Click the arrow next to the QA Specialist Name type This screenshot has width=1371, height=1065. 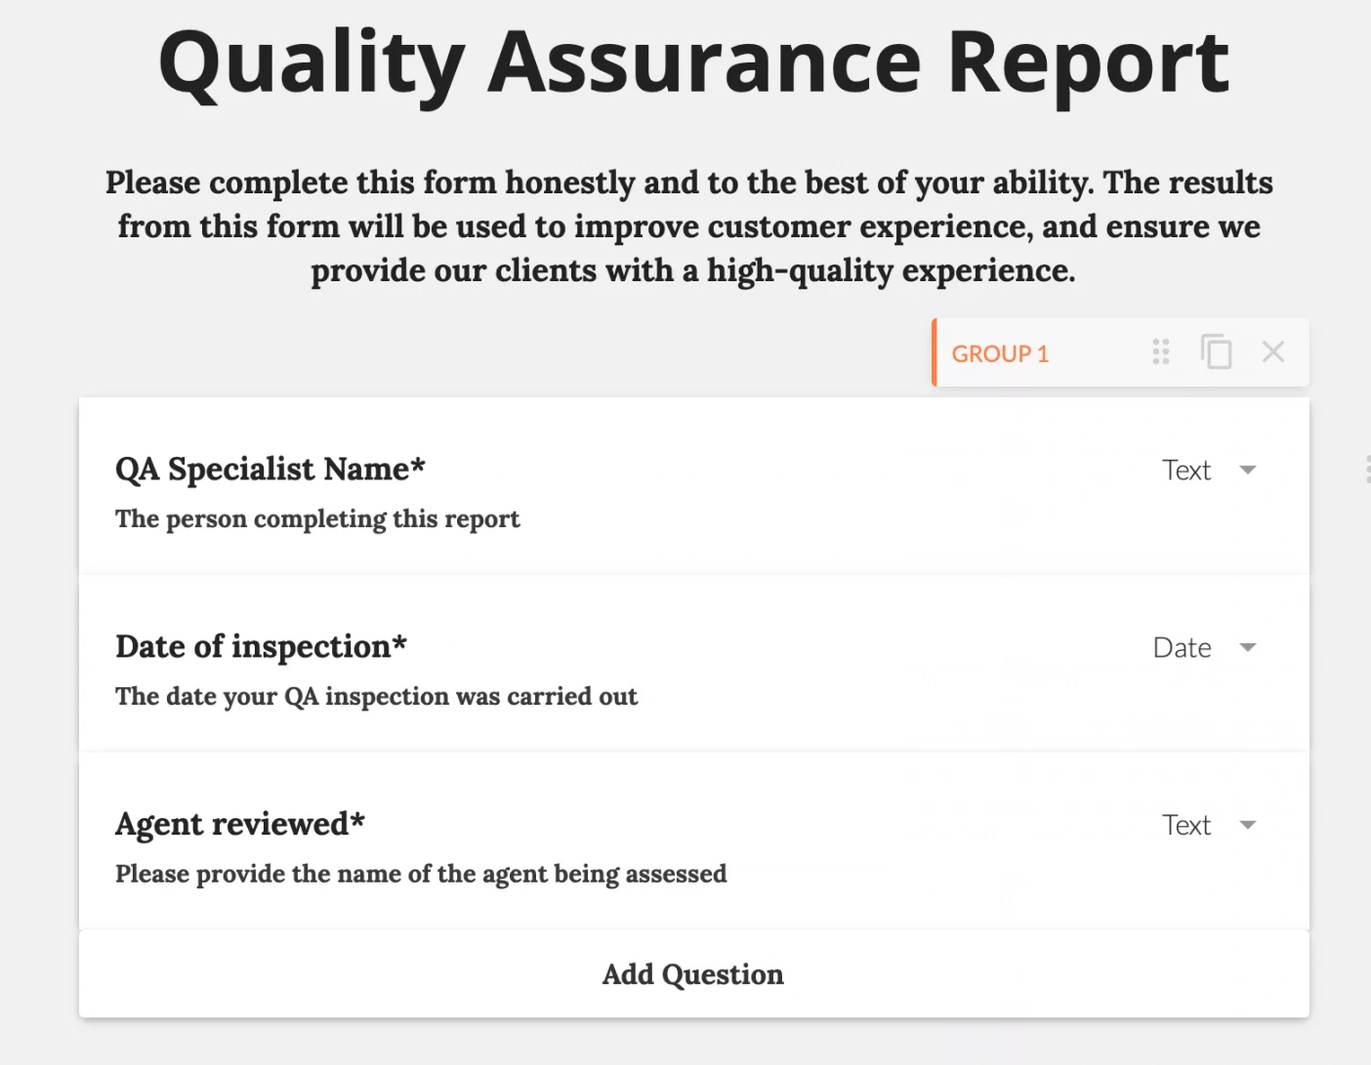coord(1247,471)
